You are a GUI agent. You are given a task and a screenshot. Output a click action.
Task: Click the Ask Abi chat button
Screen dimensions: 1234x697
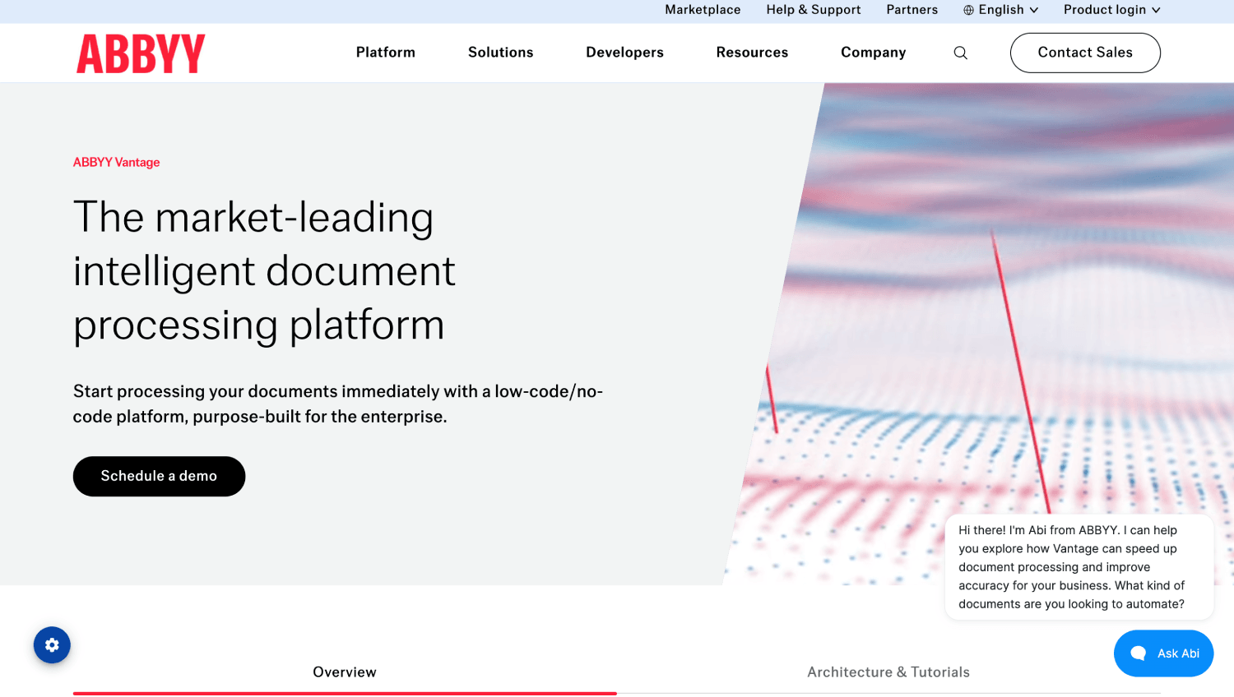(x=1163, y=653)
